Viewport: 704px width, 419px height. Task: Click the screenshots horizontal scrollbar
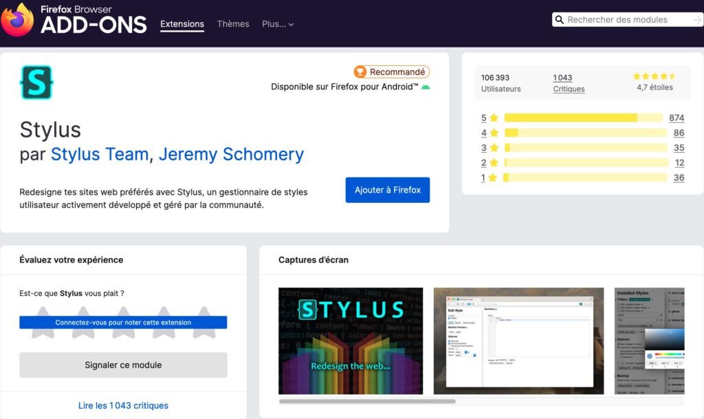[367, 401]
